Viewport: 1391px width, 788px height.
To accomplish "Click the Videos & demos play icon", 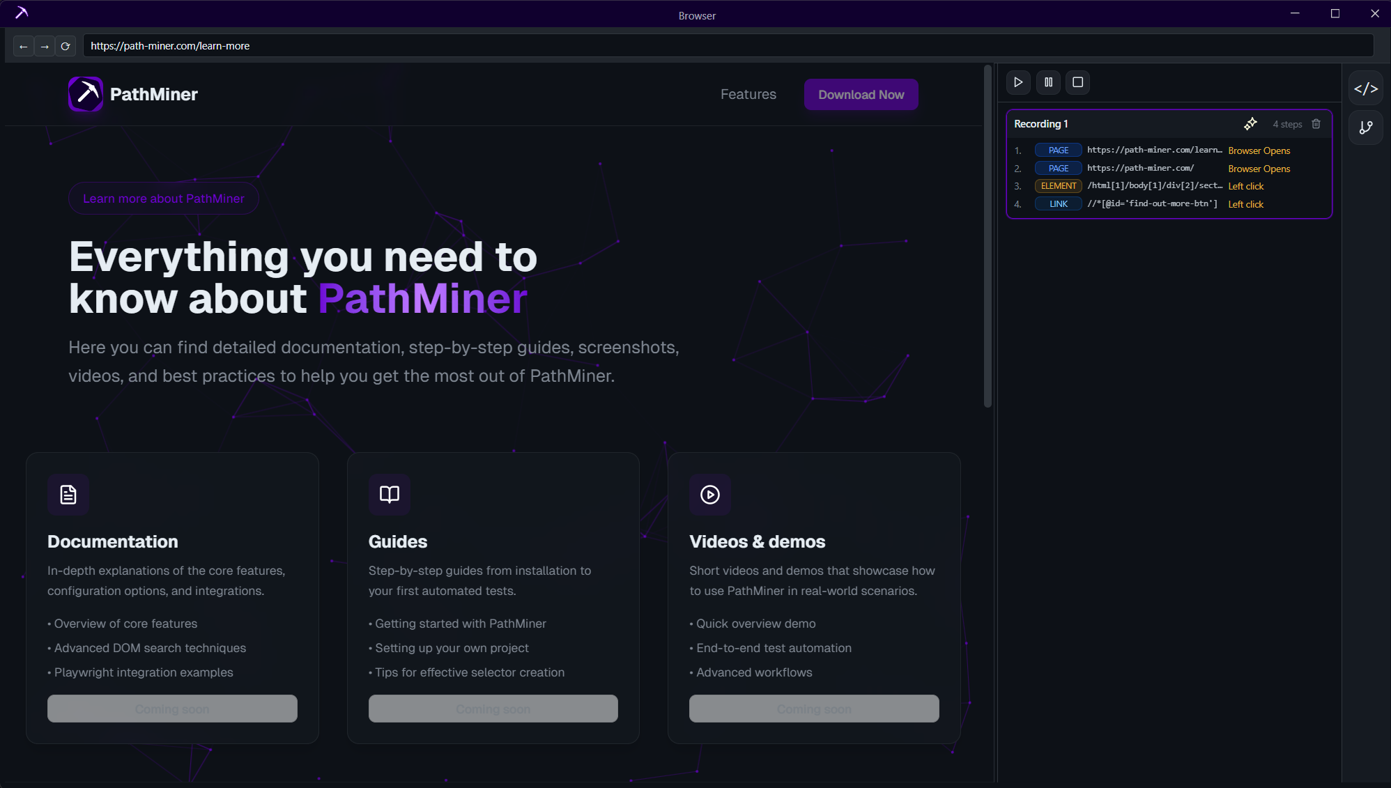I will click(710, 495).
